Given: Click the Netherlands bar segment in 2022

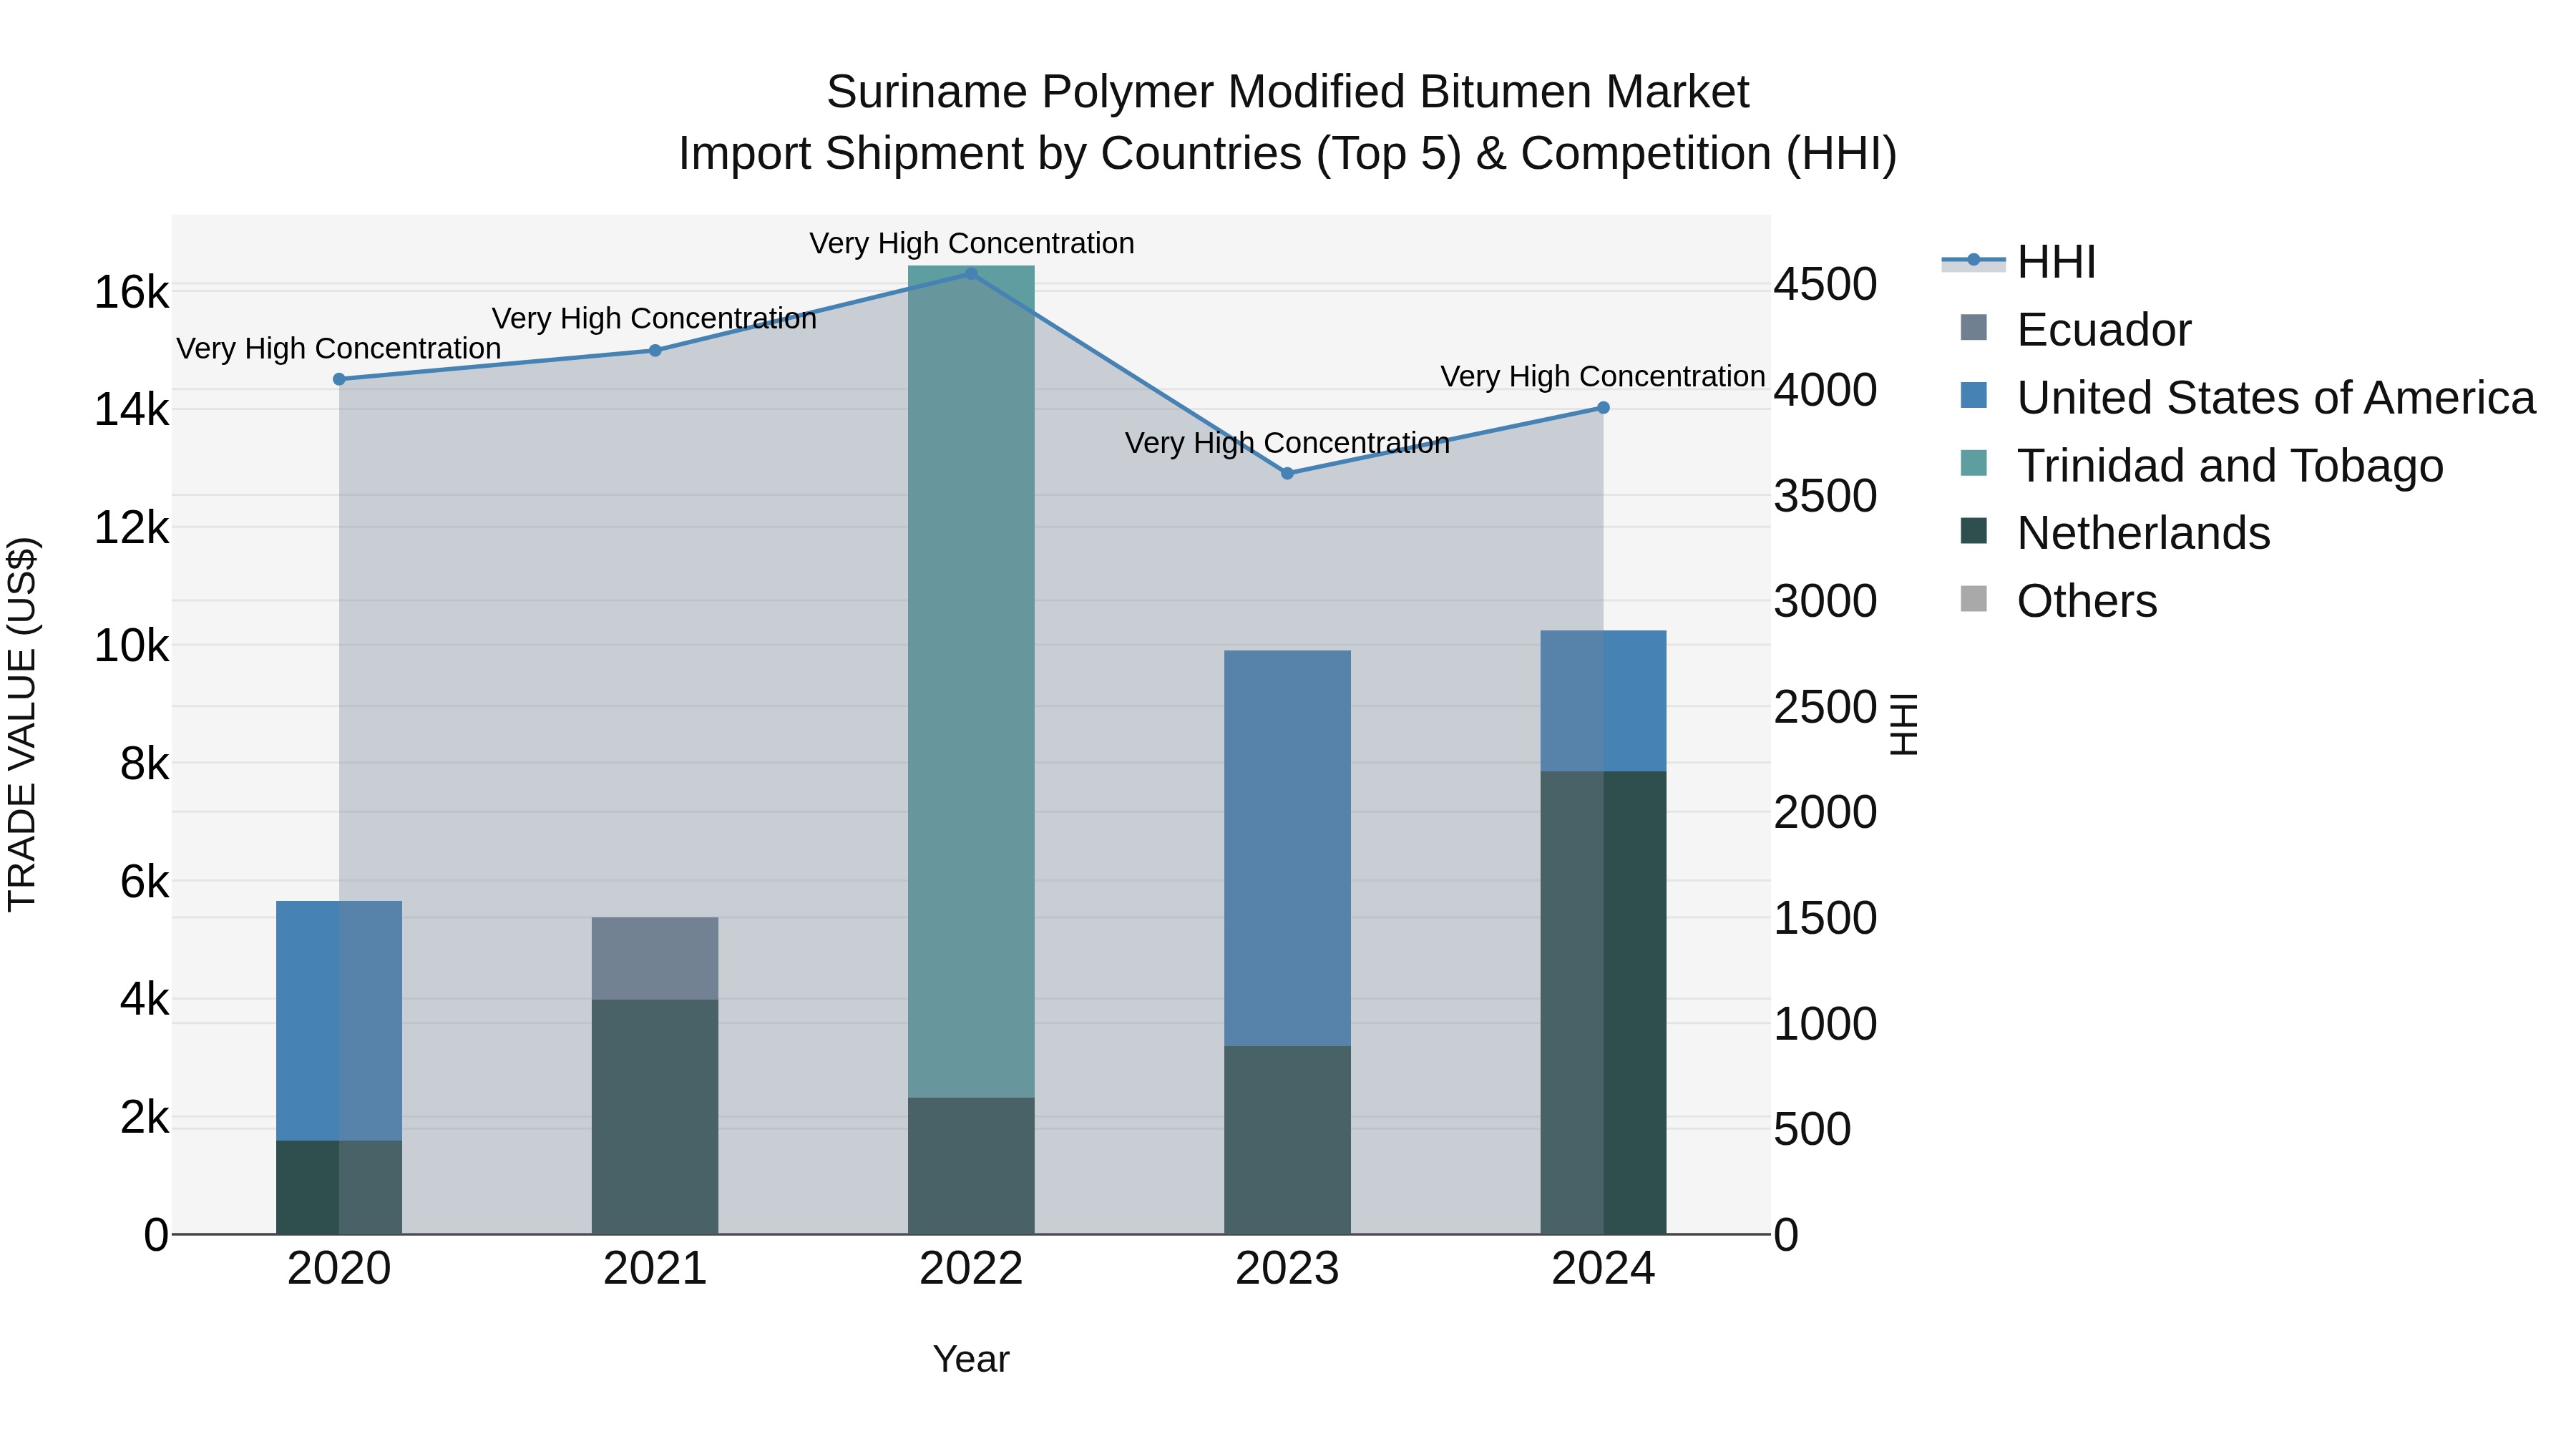Looking at the screenshot, I should pos(971,1166).
